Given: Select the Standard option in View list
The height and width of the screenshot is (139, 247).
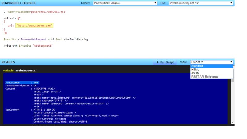Looking at the screenshot, I should point(211,66).
